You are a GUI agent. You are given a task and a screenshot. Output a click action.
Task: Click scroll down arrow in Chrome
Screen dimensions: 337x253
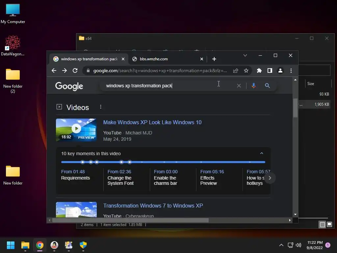click(x=295, y=214)
